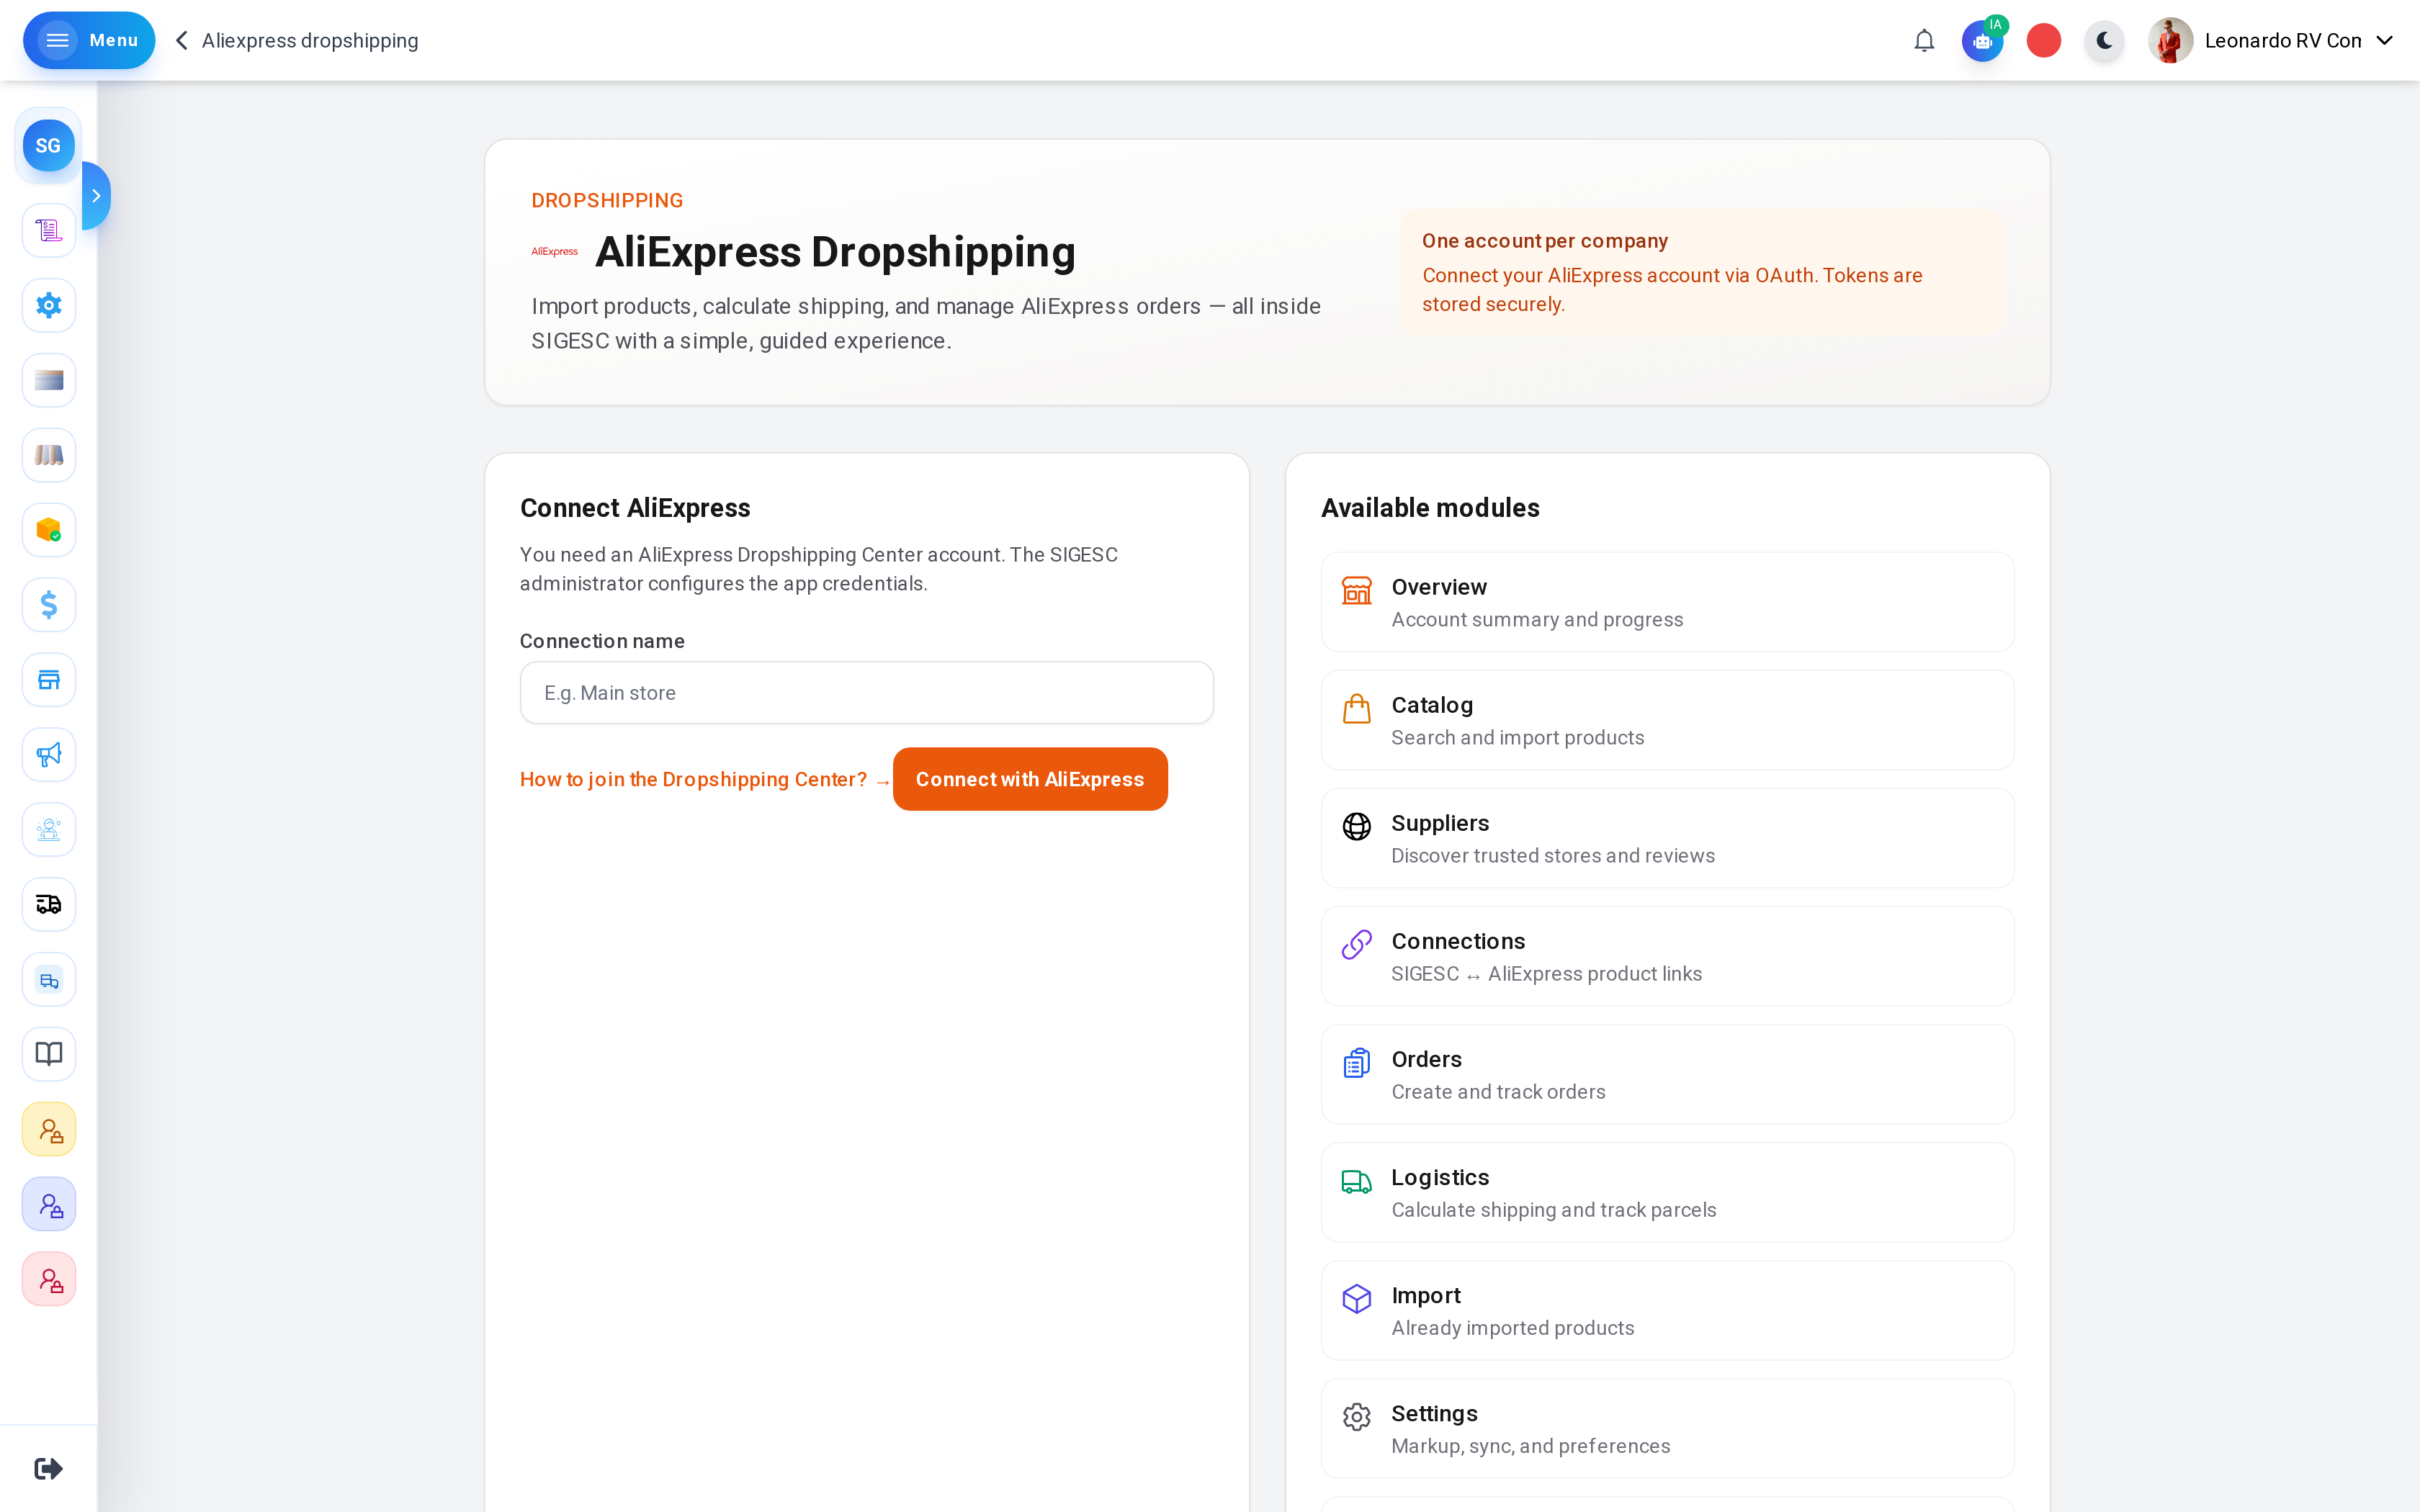Image resolution: width=2420 pixels, height=1512 pixels.
Task: Click the person at laptop sidebar icon
Action: tap(49, 830)
